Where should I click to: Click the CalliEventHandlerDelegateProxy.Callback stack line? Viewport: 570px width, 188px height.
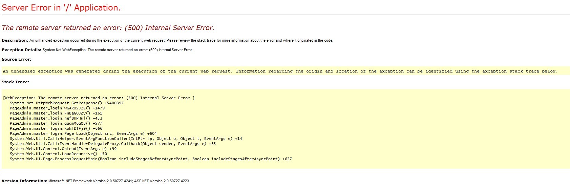click(x=112, y=144)
